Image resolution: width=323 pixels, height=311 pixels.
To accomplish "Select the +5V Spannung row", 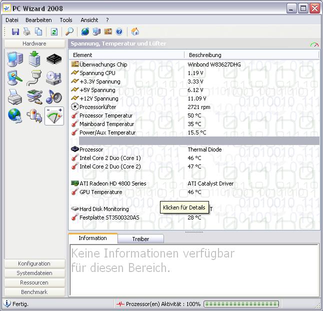I will point(194,90).
